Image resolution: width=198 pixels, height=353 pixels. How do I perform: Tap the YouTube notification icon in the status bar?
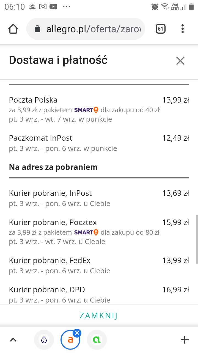coord(53,7)
